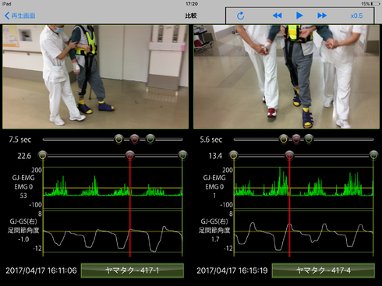Viewport: 382px width, 286px height.
Task: Open the ヤマタク-417-1 recording selector
Action: click(x=133, y=270)
